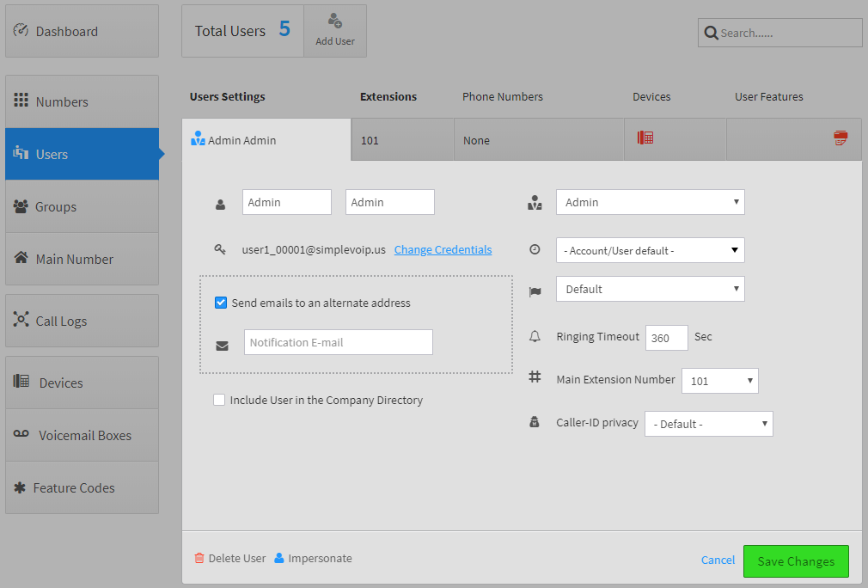868x588 pixels.
Task: Click Change Credentials link
Action: point(443,249)
